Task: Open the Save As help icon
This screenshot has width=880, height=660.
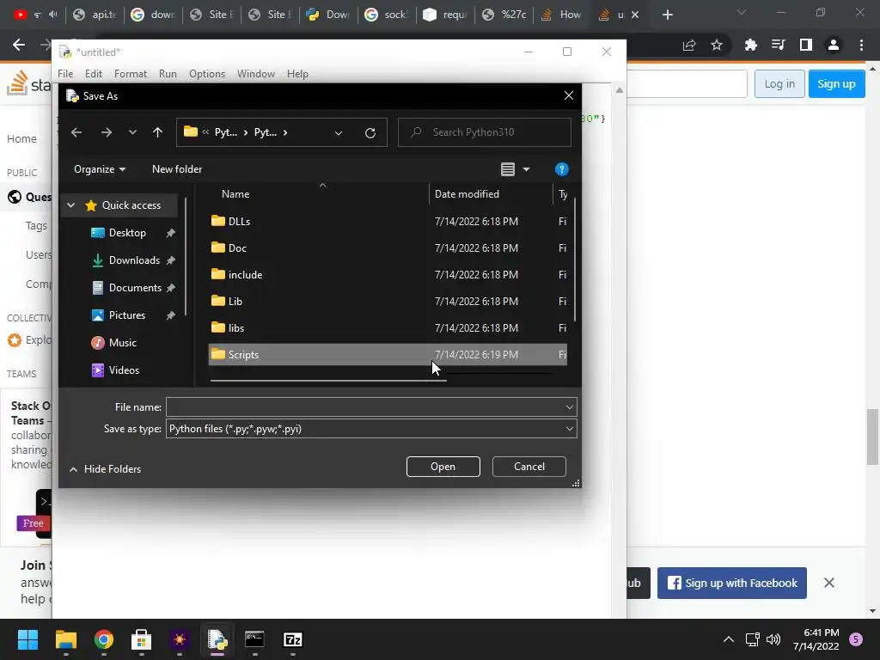Action: tap(562, 169)
